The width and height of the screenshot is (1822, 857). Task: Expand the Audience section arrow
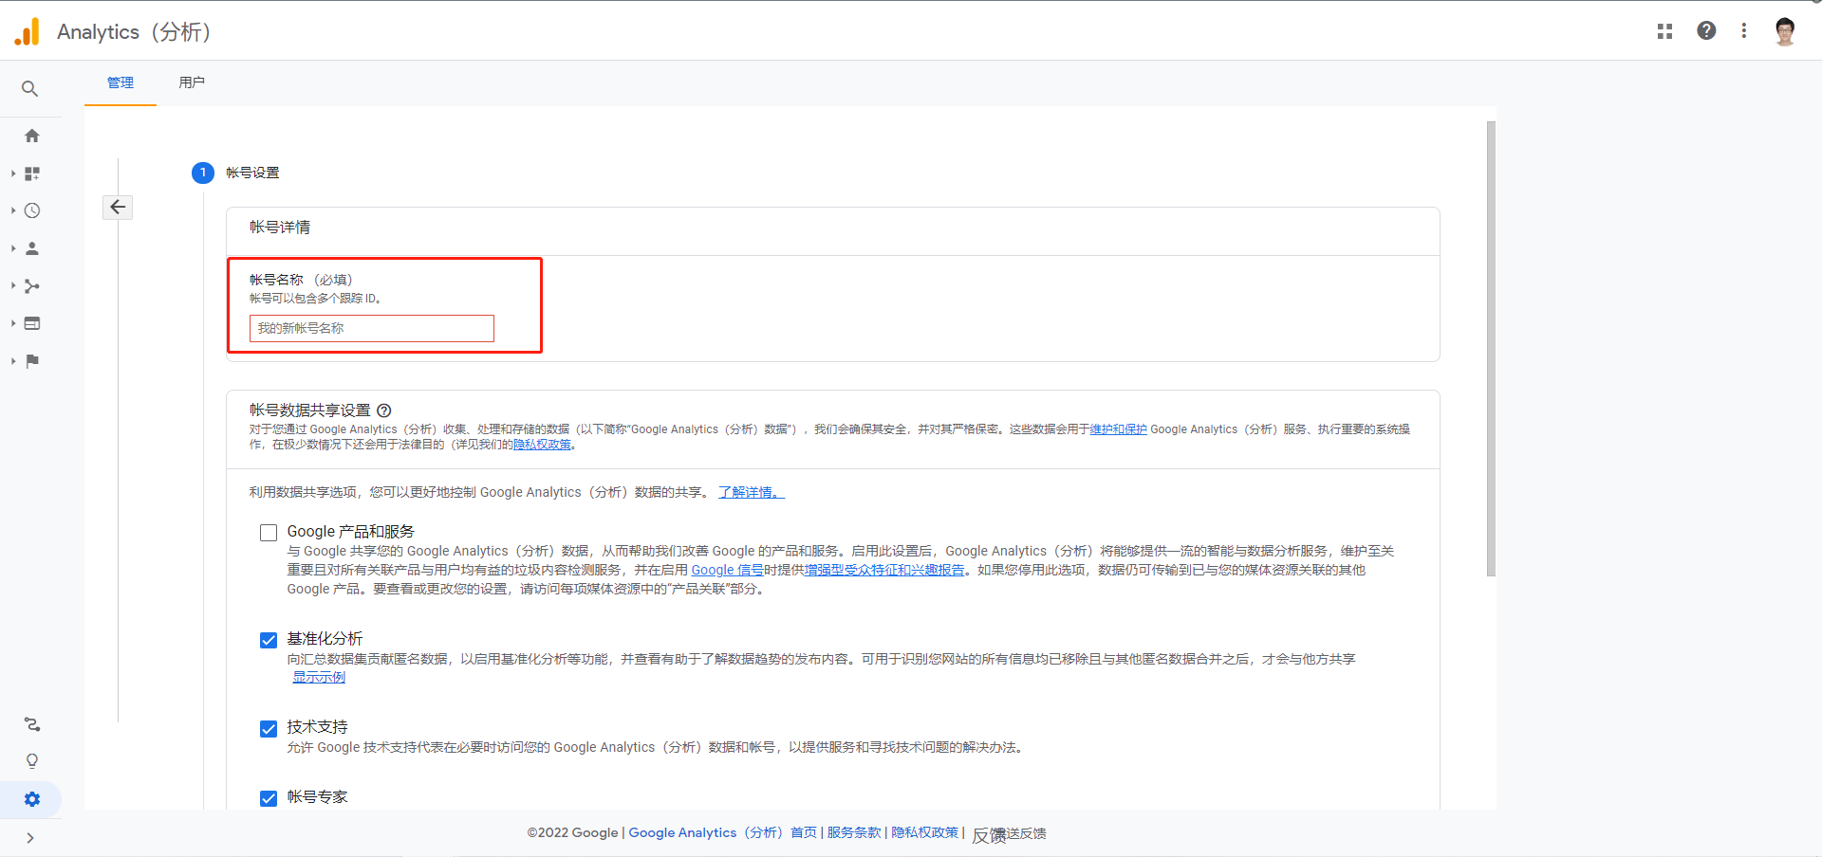pyautogui.click(x=13, y=248)
